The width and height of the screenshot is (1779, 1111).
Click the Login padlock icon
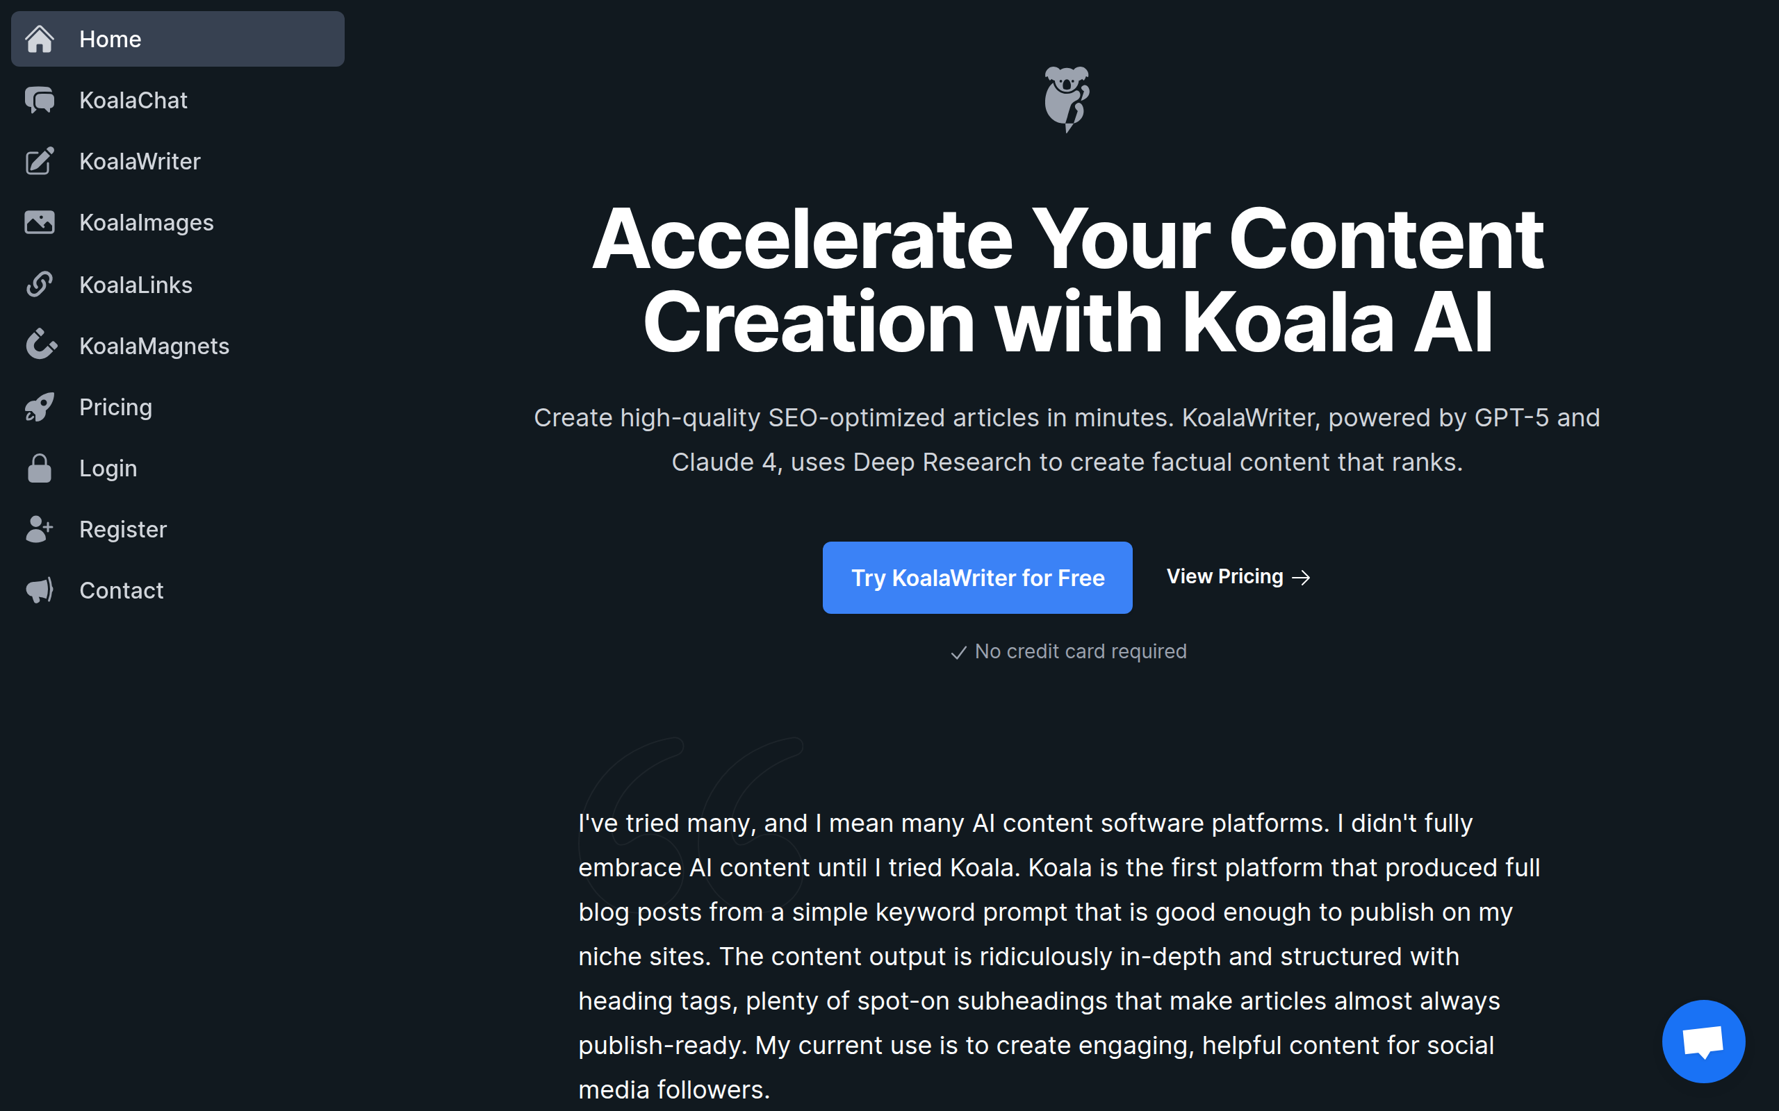click(40, 468)
